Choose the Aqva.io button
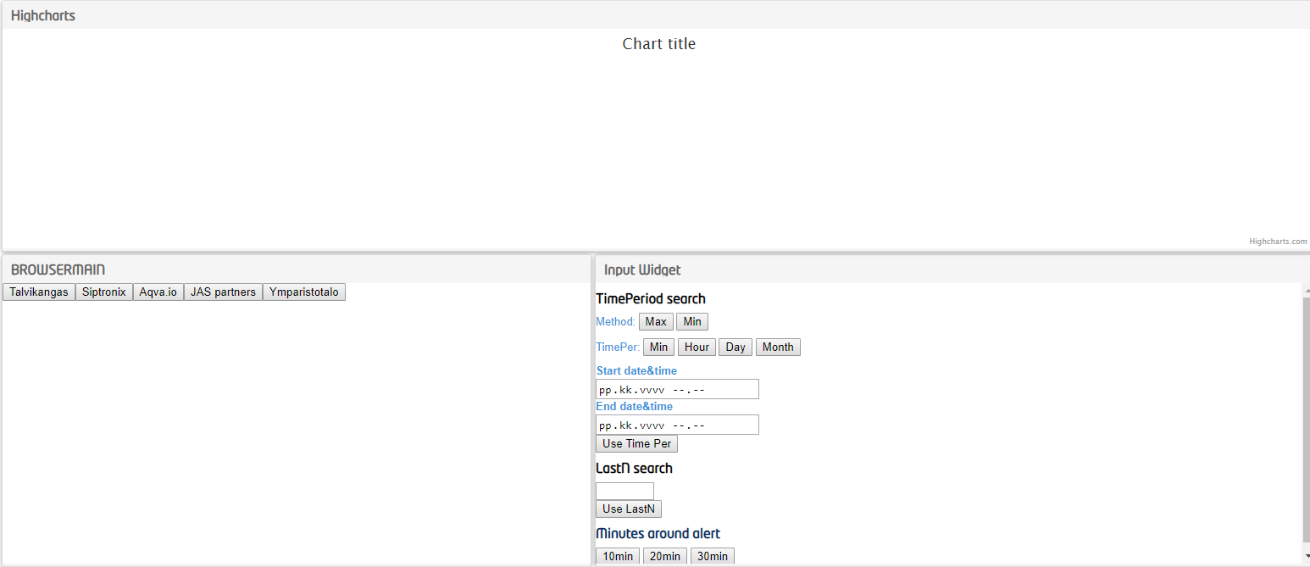 tap(158, 292)
